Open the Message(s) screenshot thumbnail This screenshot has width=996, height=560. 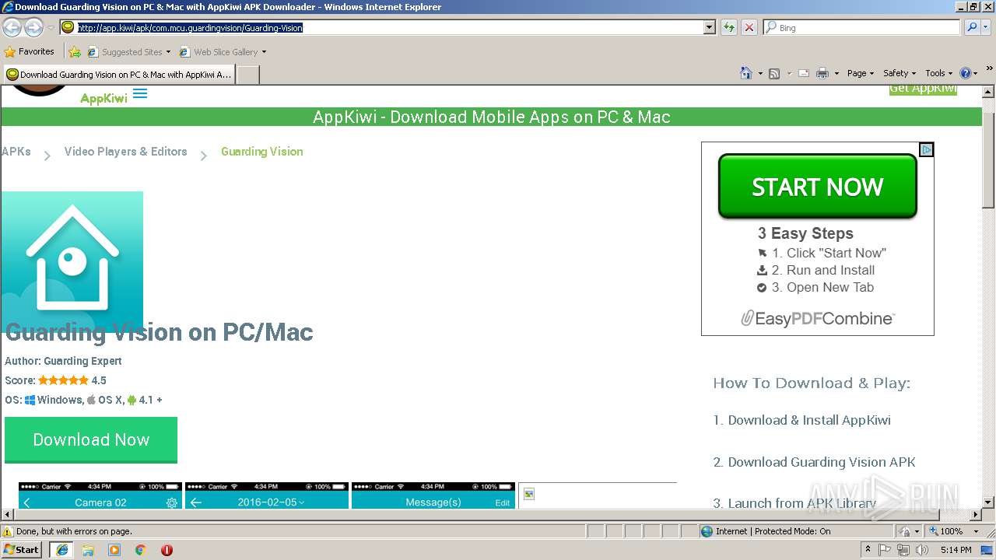click(433, 495)
